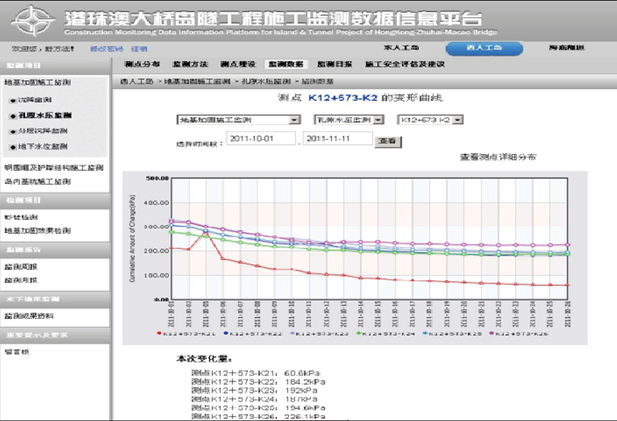Click the dark blue K12+573-K22 legend marker
The height and width of the screenshot is (421, 617).
tap(226, 333)
